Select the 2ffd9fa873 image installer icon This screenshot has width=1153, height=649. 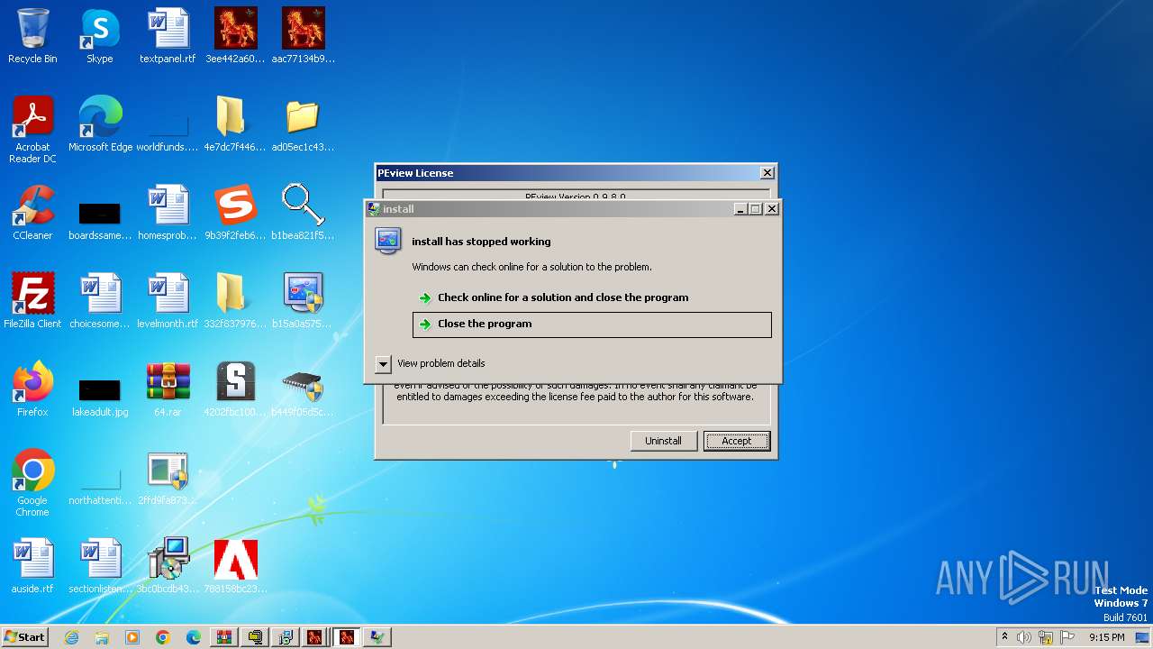click(168, 478)
